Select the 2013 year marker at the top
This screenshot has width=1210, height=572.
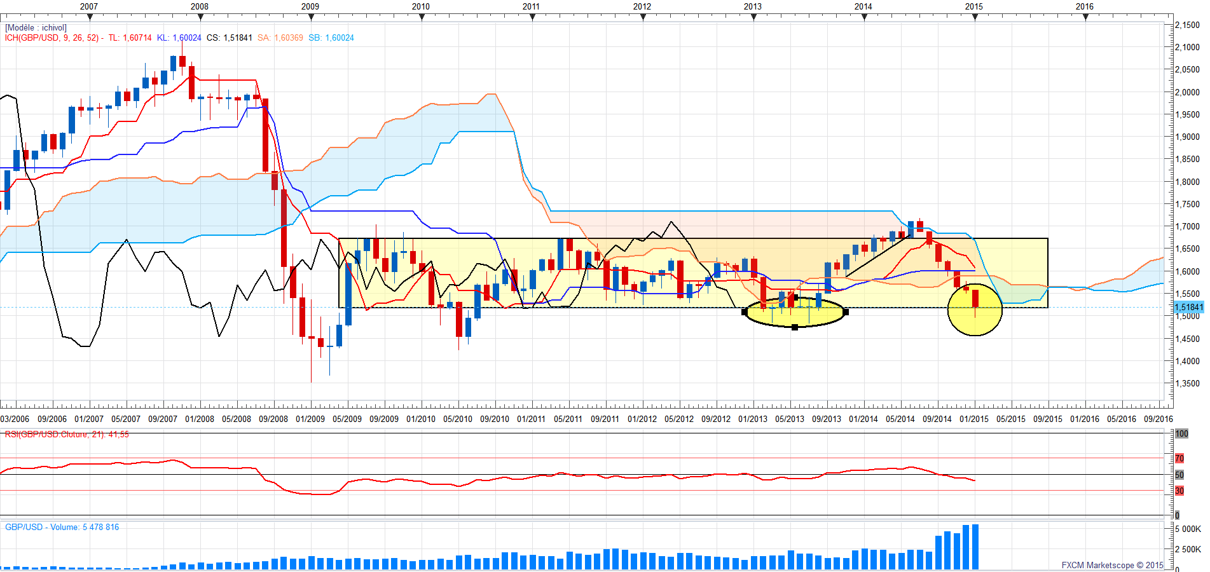(x=753, y=6)
